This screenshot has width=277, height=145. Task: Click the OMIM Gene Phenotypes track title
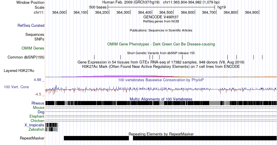[161, 44]
